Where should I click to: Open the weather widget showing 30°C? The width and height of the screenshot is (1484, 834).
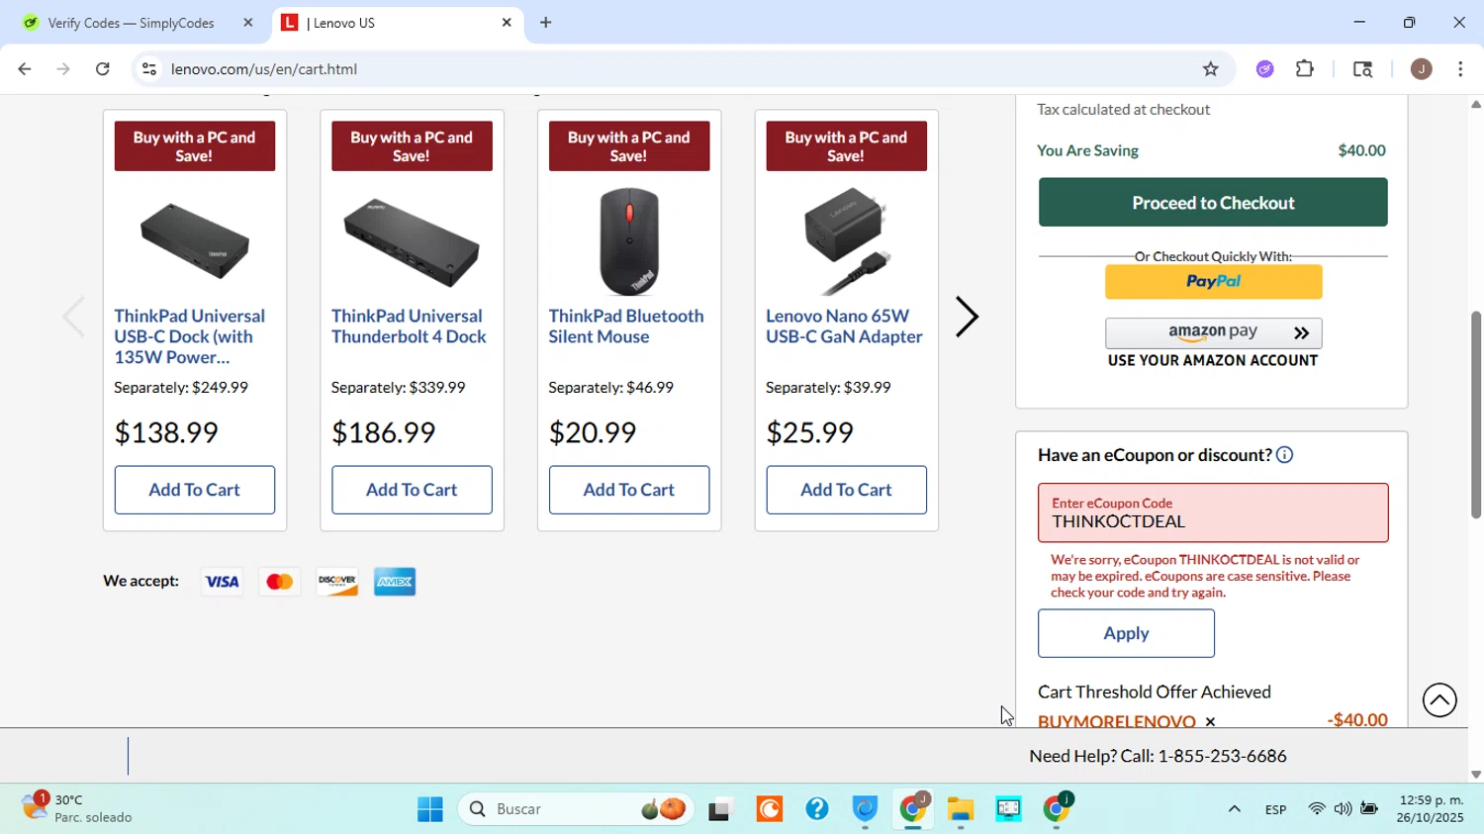77,808
